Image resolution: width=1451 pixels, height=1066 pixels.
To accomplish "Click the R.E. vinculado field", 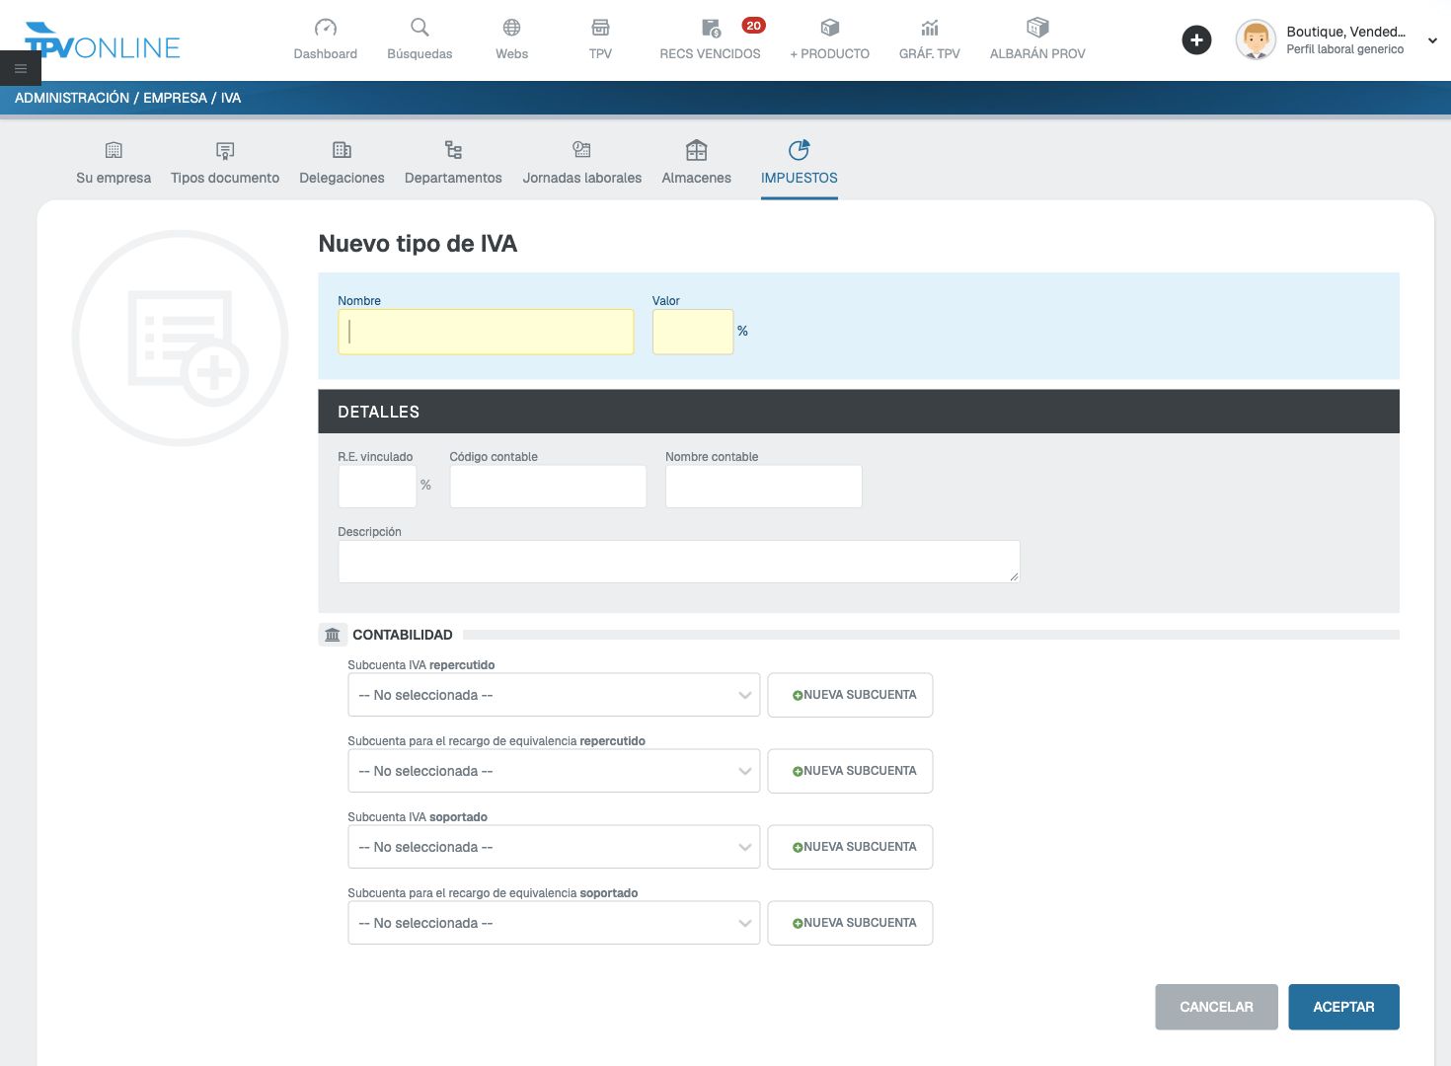I will [377, 487].
